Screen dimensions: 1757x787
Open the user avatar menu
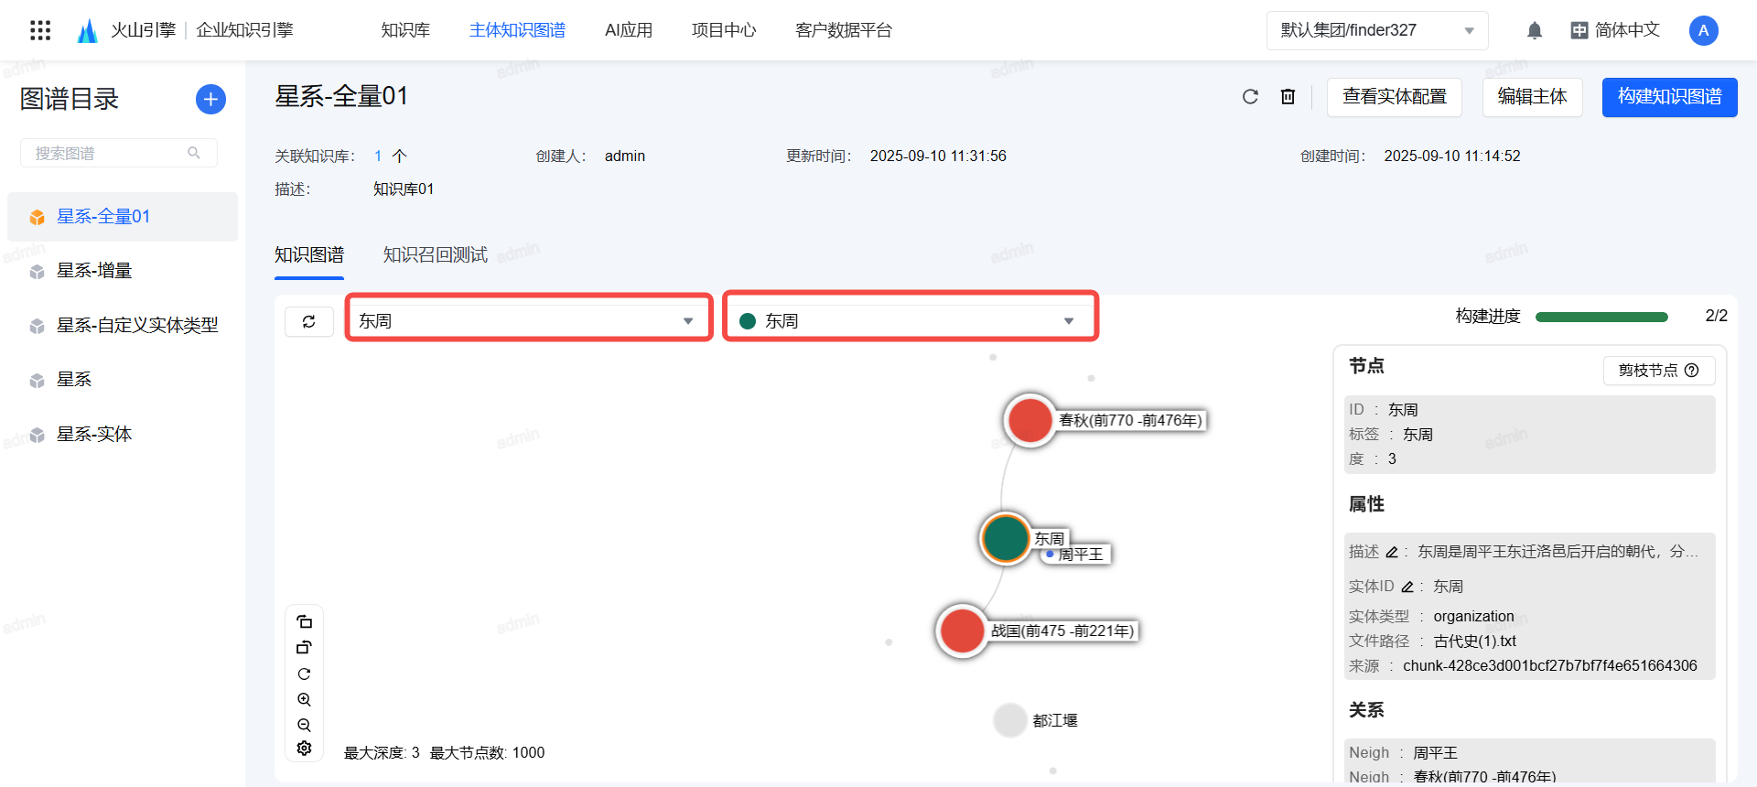coord(1703,30)
